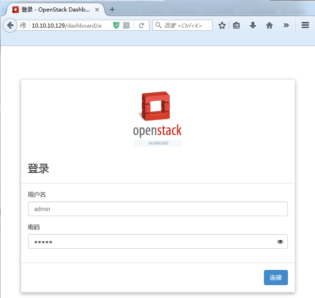Open the bookmarks list icon
Viewport: 315px width, 298px height.
[x=236, y=25]
